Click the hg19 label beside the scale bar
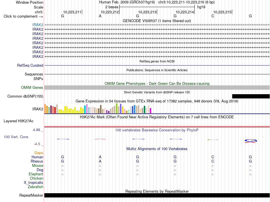This screenshot has height=202, width=270. click(201, 7)
